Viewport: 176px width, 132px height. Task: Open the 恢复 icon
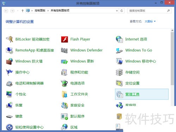click(10, 105)
